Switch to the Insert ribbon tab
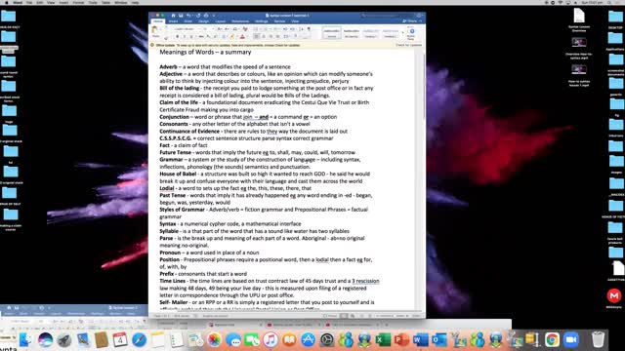The width and height of the screenshot is (625, 351). tap(173, 21)
